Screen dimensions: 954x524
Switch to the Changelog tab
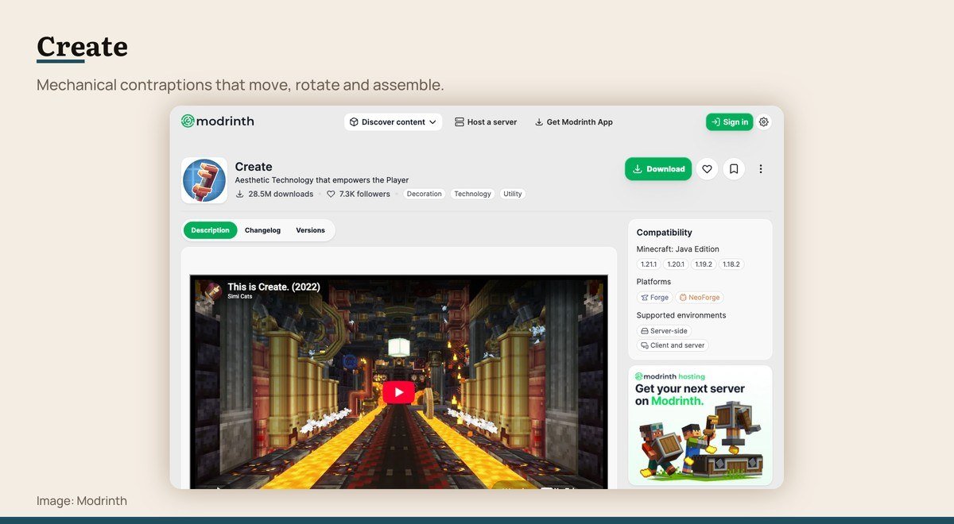[262, 230]
